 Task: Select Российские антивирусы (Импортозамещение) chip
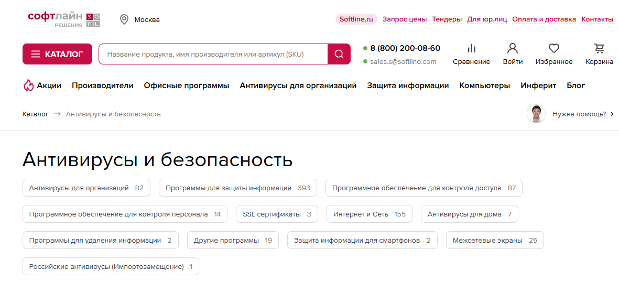click(111, 266)
